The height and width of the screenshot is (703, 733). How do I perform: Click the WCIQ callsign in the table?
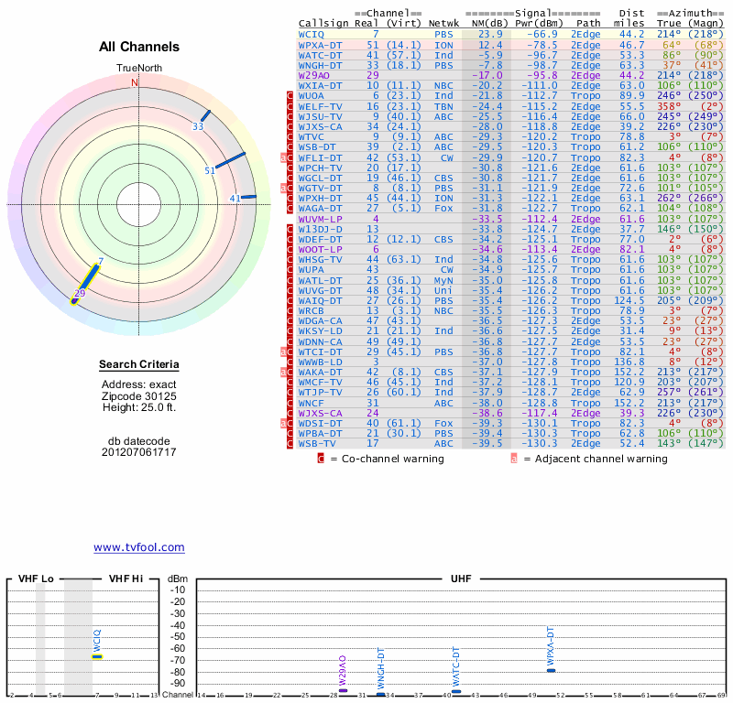pos(312,34)
